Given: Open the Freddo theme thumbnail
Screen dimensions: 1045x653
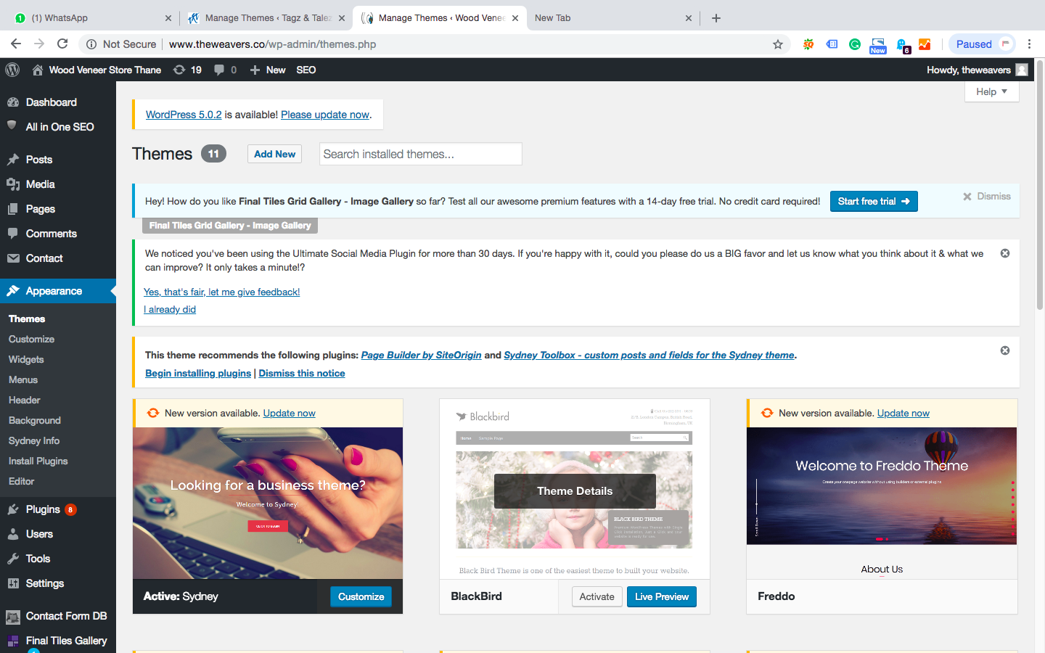Looking at the screenshot, I should pyautogui.click(x=882, y=503).
